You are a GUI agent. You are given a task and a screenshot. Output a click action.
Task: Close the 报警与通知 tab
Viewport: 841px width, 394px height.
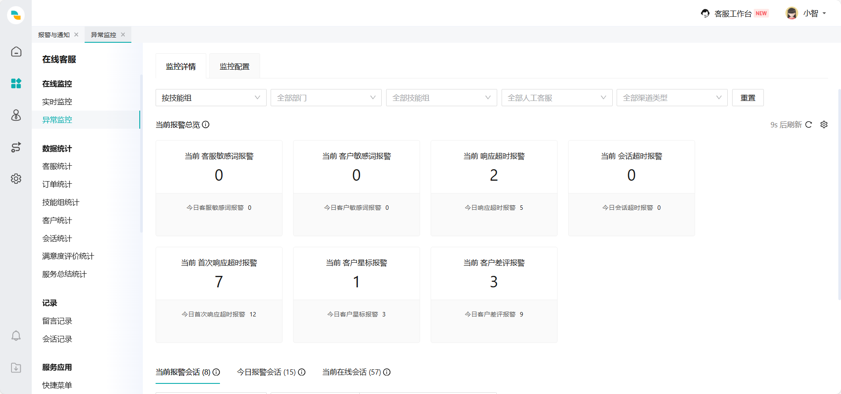(x=76, y=34)
